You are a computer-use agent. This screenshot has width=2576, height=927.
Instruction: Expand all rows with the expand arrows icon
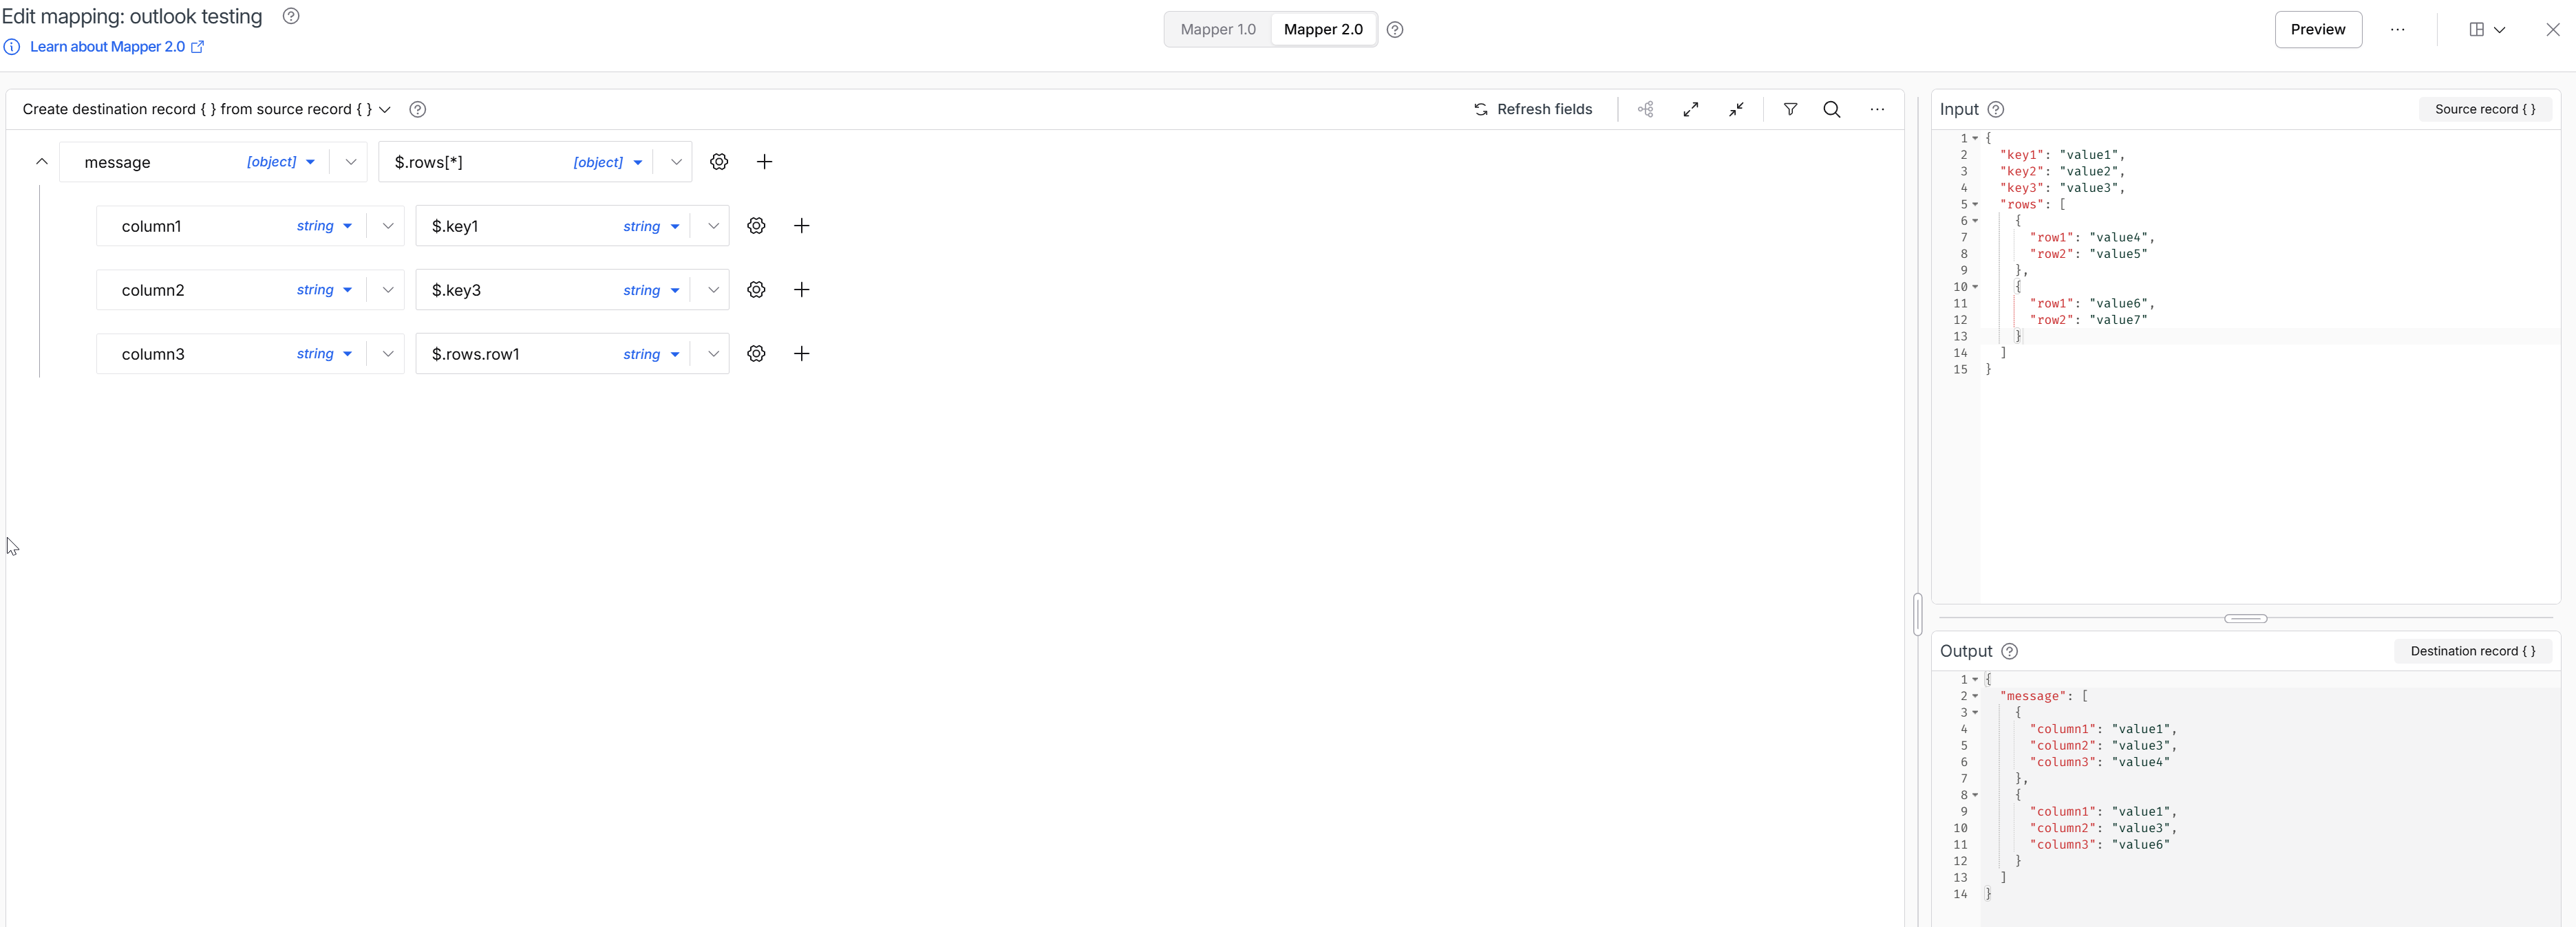tap(1690, 110)
